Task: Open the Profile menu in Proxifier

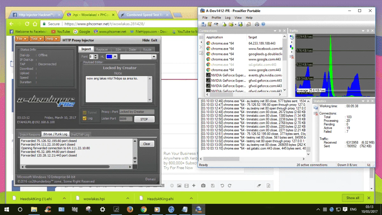Action: (216, 18)
